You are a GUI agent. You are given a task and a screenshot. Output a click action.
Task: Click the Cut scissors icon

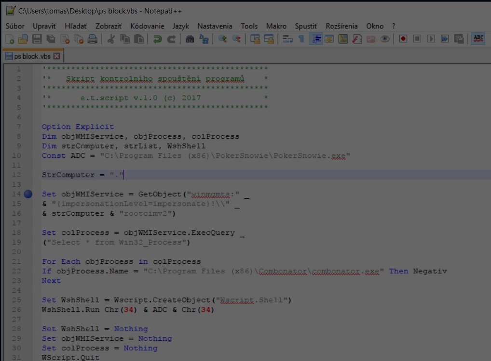(110, 39)
